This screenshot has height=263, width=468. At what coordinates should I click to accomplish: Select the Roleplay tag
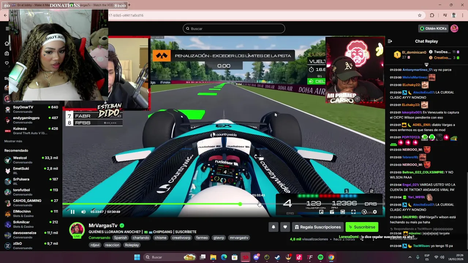tap(132, 245)
